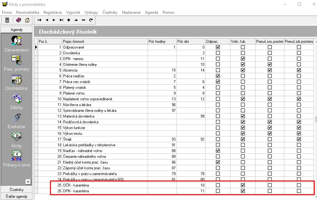Click the Popis činnosti column header

point(105,41)
